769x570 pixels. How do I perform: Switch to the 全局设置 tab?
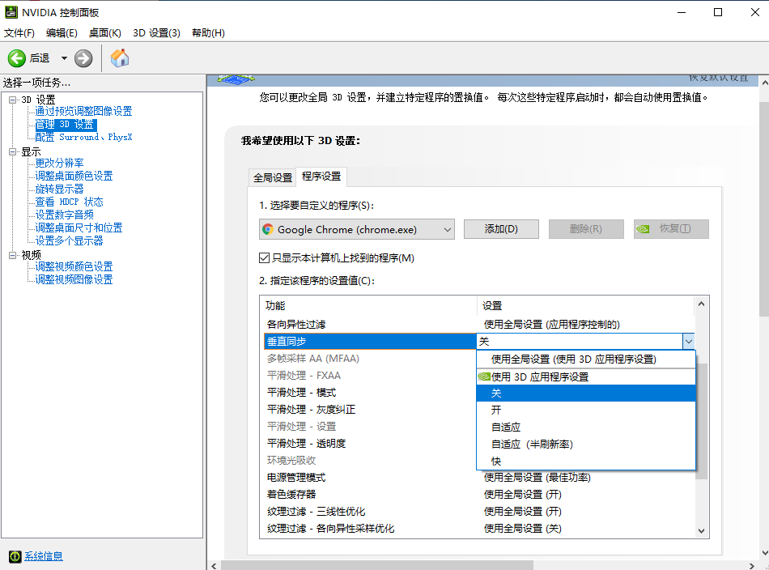tap(273, 177)
